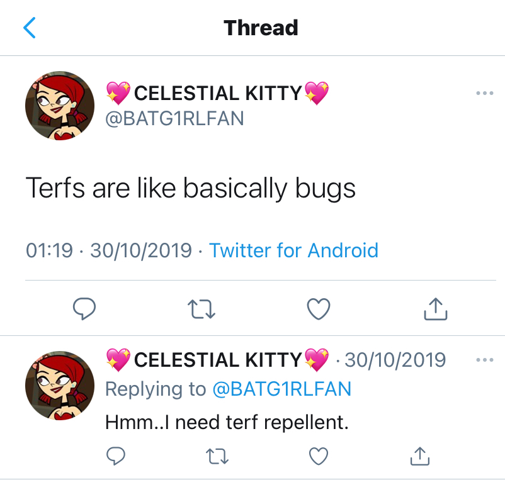Open more options for main tweet
Viewport: 505px width, 480px height.
tap(484, 94)
